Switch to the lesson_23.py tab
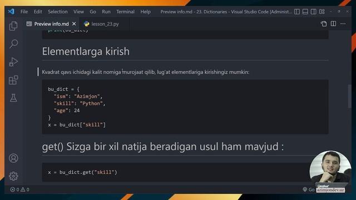The height and width of the screenshot is (200, 356). tap(101, 24)
